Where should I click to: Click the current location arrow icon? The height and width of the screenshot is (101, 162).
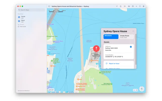(x=117, y=6)
